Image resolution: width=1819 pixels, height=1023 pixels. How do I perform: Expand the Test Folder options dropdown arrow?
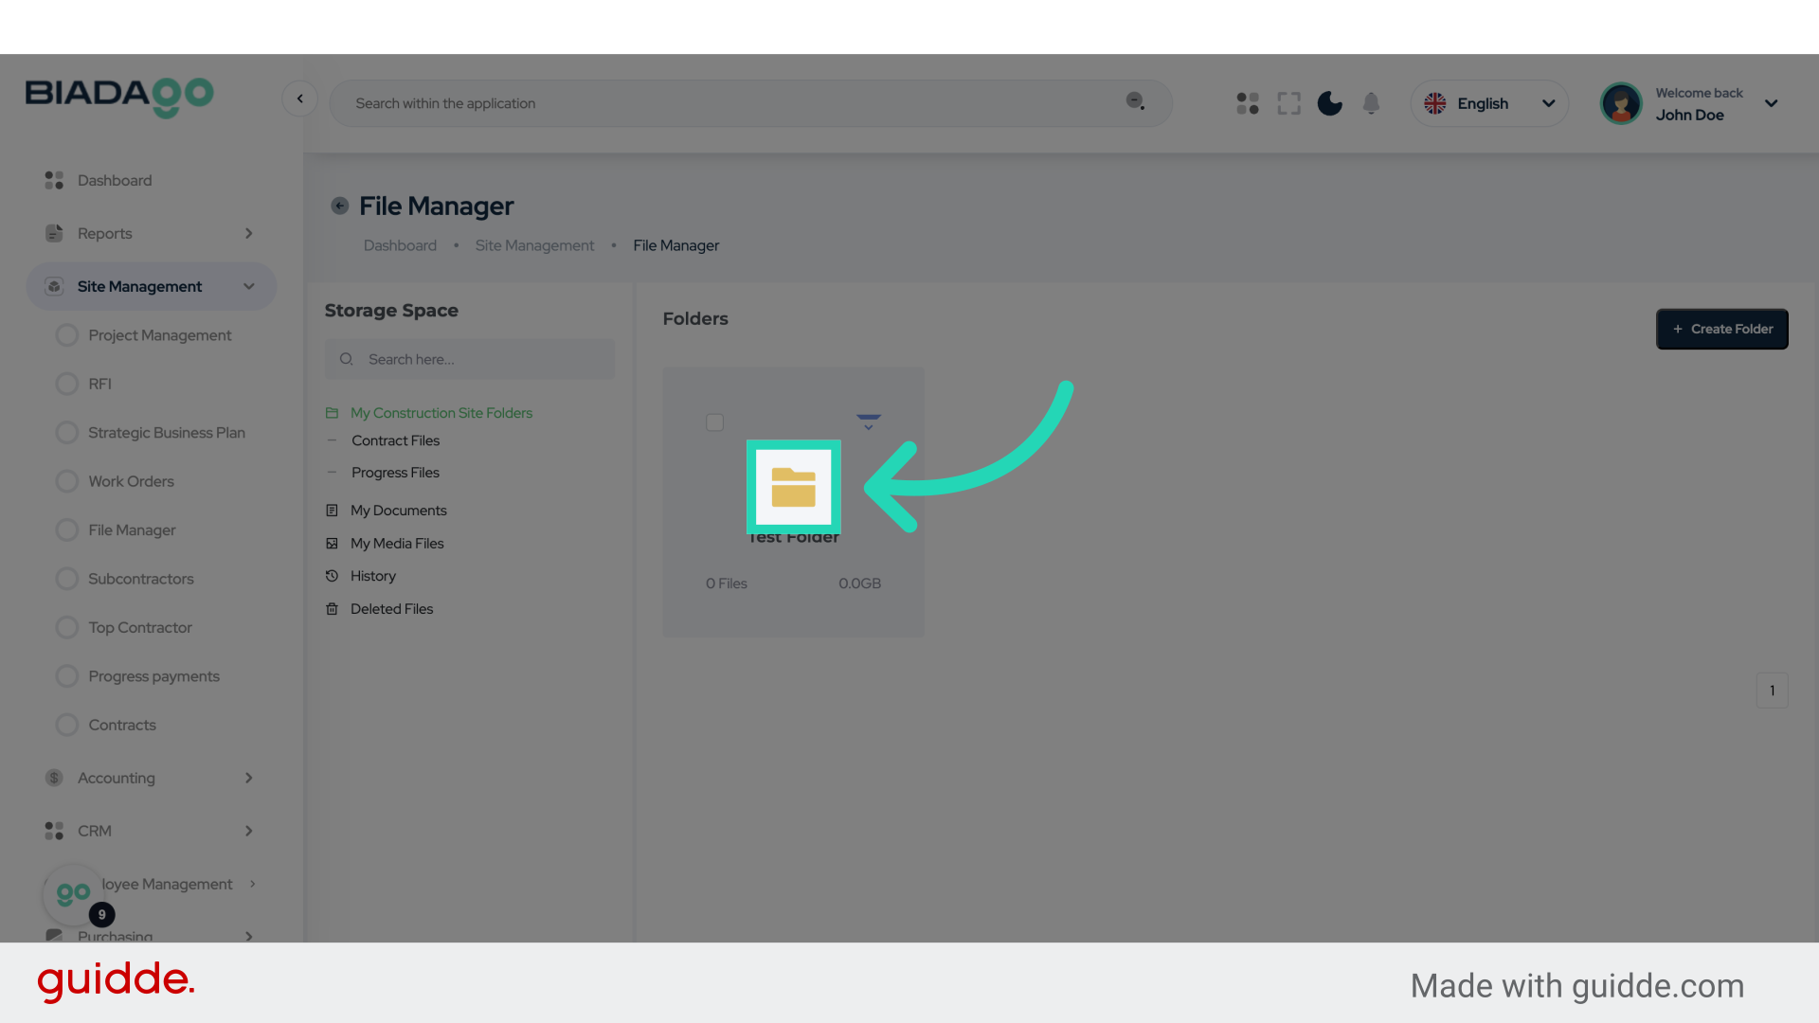(868, 422)
